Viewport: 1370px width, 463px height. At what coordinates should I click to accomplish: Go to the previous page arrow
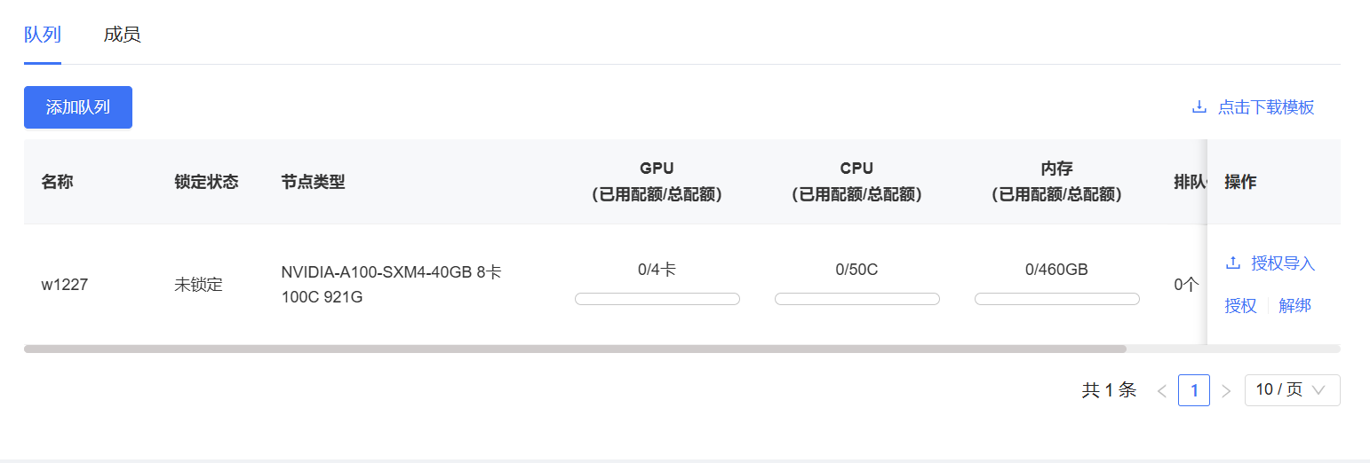(x=1161, y=390)
